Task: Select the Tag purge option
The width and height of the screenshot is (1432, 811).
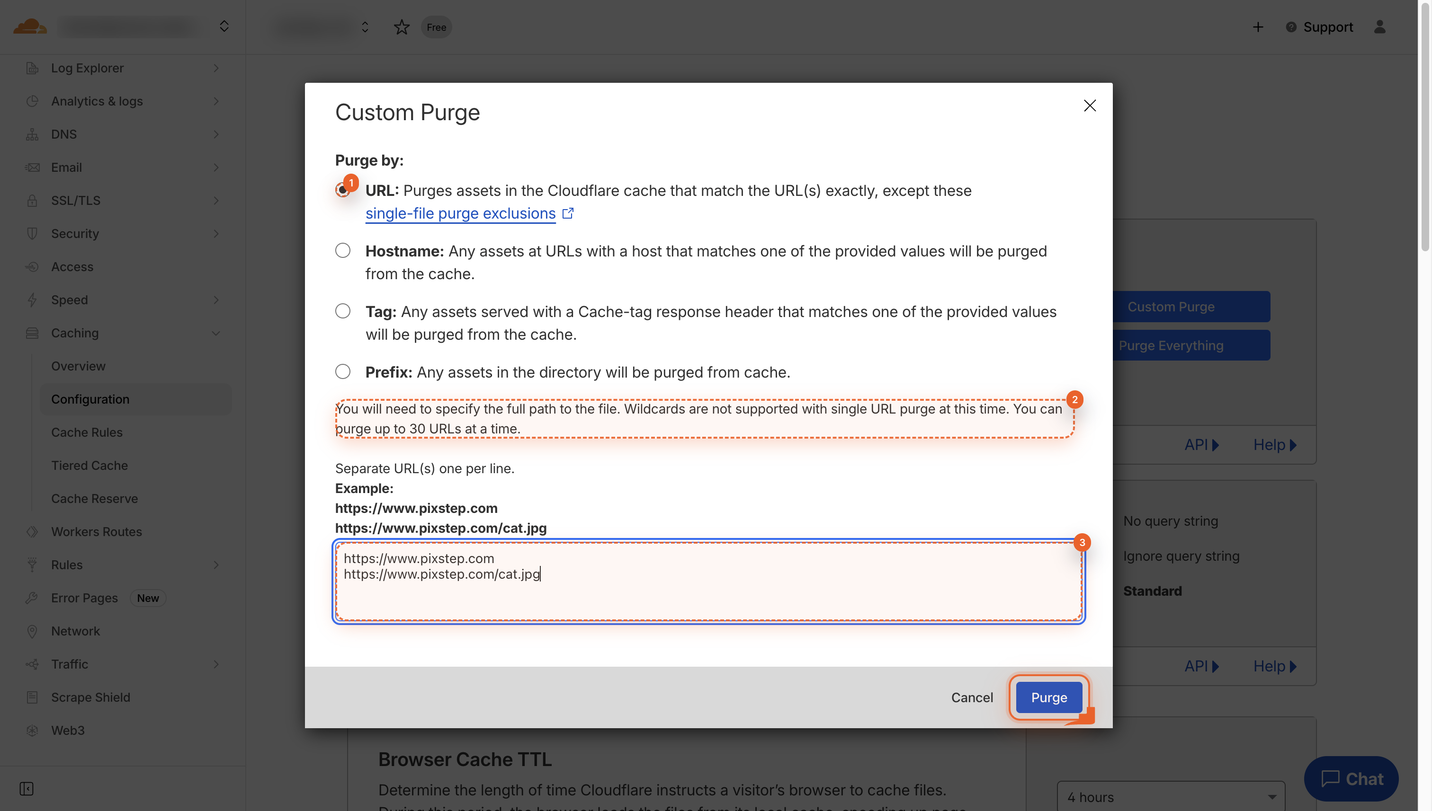Action: coord(343,311)
